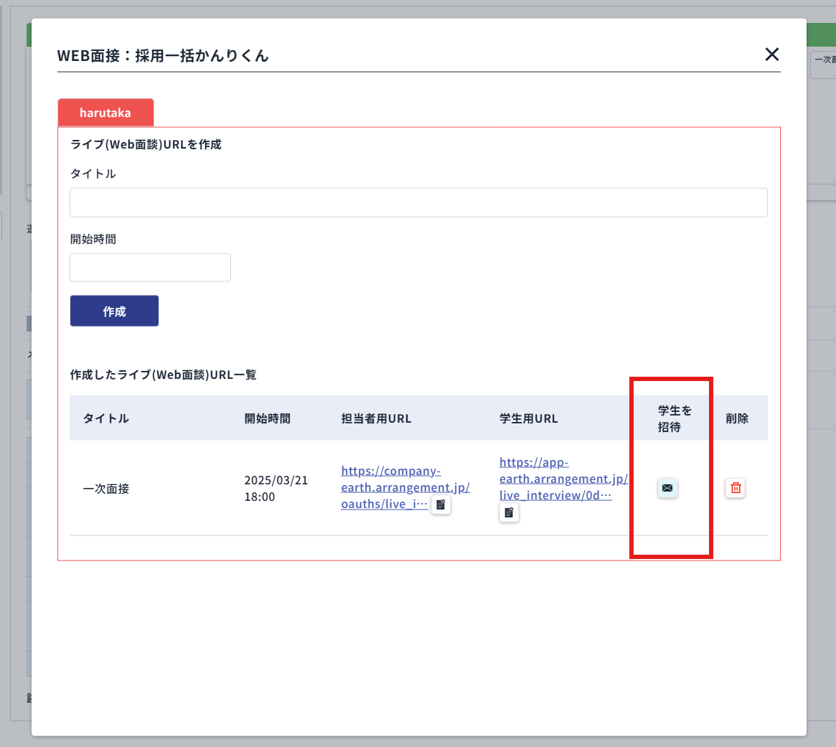Copy the 学生用URL with clipboard icon
Image resolution: width=836 pixels, height=747 pixels.
tap(509, 512)
